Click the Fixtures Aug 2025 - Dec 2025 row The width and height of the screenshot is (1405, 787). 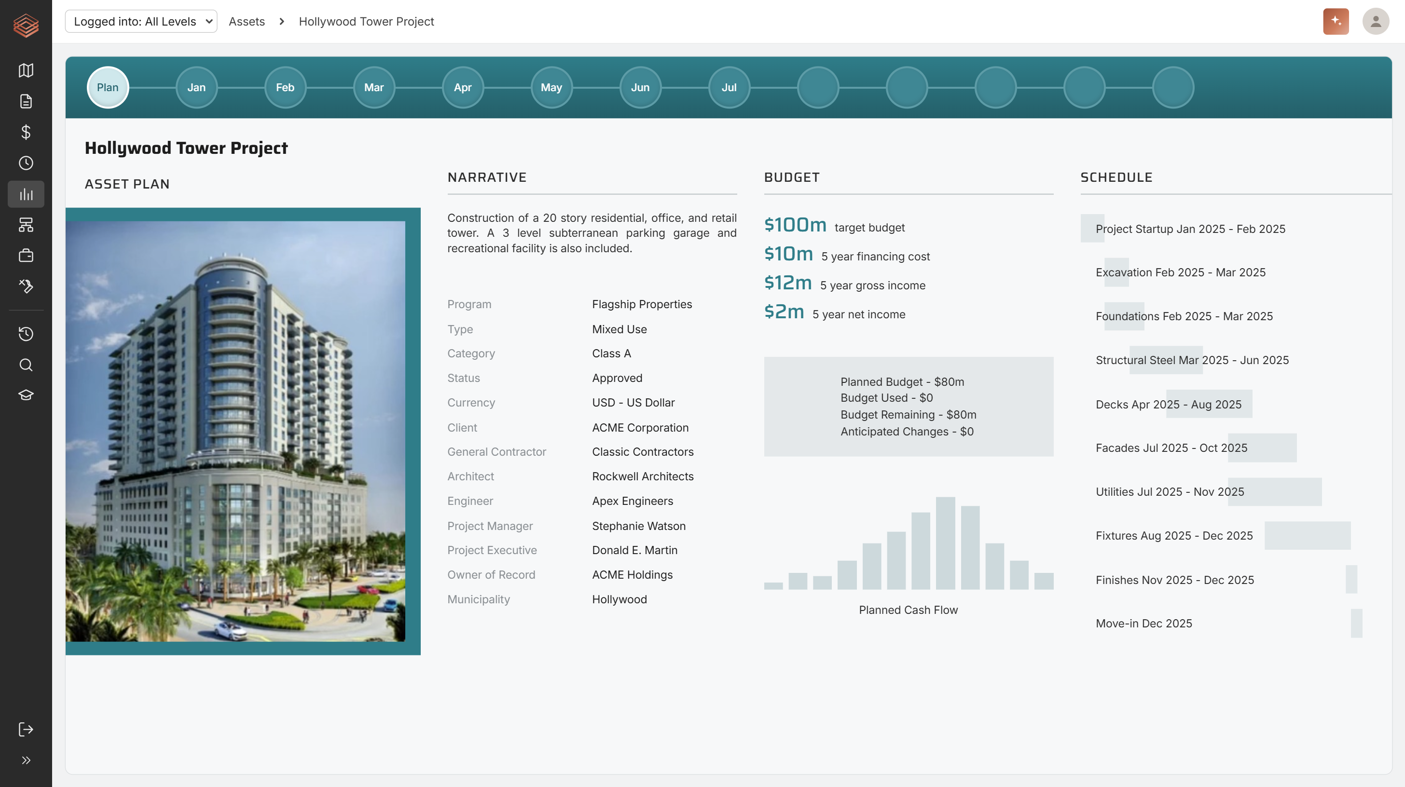pos(1174,536)
